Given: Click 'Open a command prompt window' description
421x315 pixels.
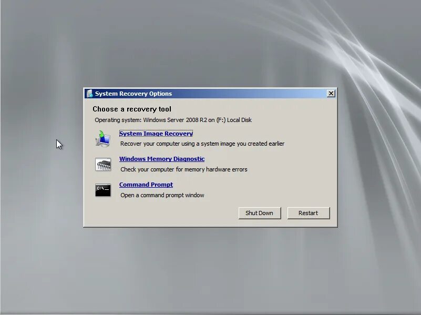Looking at the screenshot, I should coord(162,195).
